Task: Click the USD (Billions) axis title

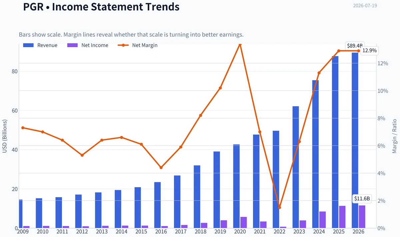Action: coord(5,136)
